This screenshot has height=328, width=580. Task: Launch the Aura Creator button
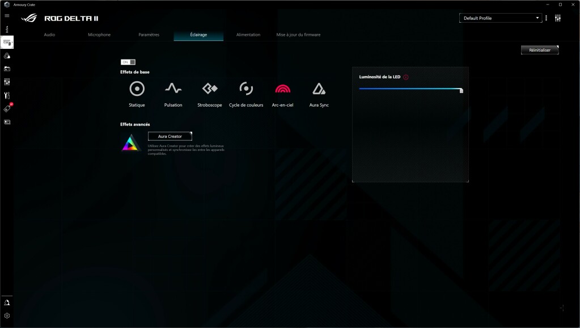click(170, 136)
